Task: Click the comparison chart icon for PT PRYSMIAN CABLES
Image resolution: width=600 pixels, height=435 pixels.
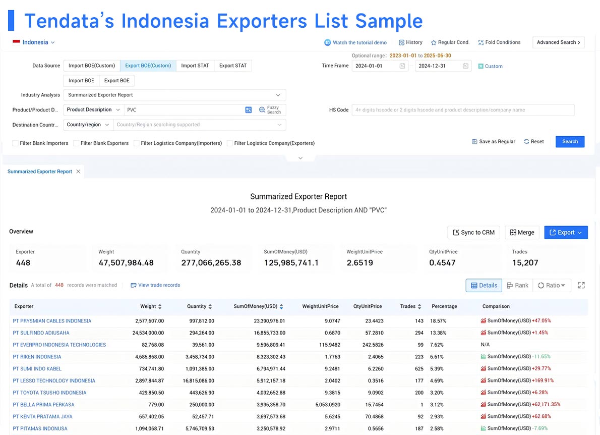Action: click(x=484, y=321)
